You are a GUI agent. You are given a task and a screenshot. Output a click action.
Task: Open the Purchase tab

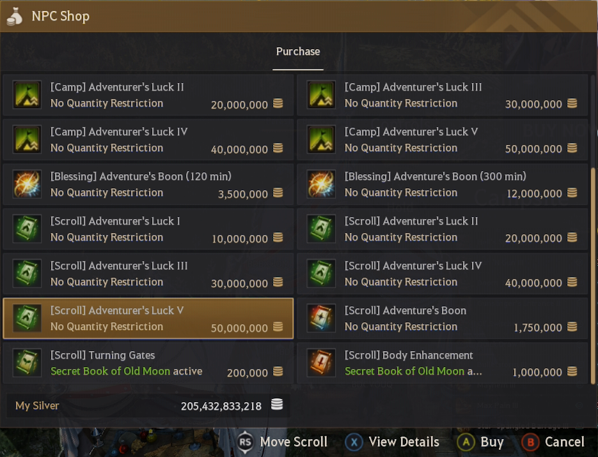click(x=298, y=52)
